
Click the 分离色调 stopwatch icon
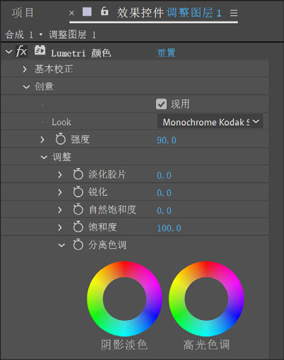point(78,244)
